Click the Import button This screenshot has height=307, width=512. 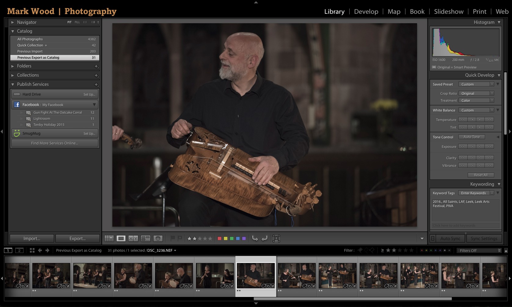coord(32,239)
